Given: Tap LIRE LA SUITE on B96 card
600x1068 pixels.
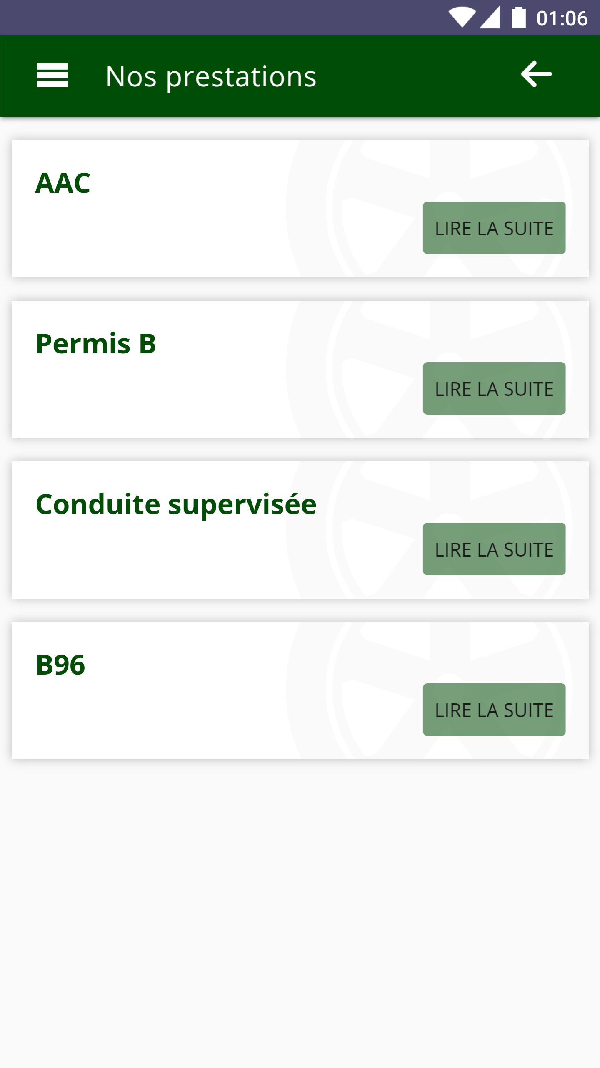Looking at the screenshot, I should coord(494,710).
